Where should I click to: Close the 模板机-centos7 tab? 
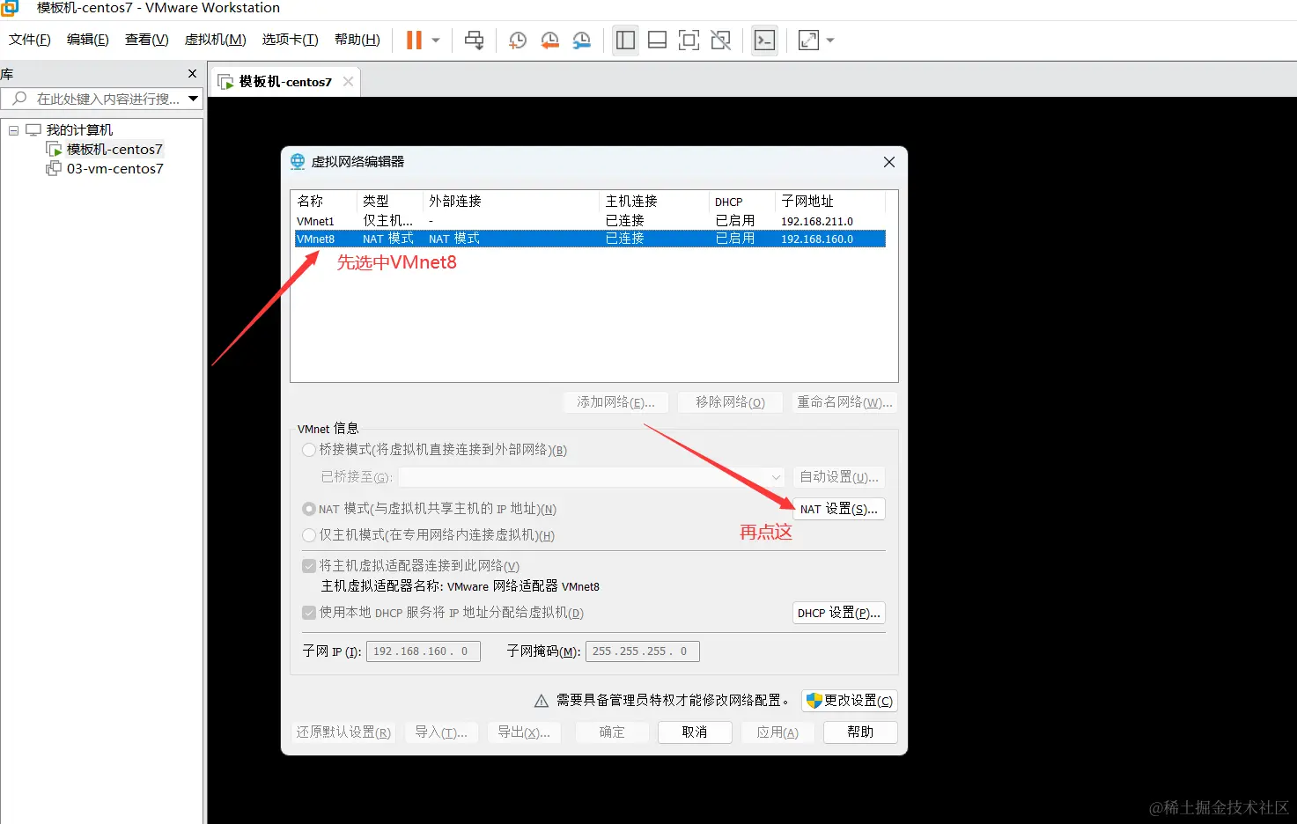[x=349, y=82]
